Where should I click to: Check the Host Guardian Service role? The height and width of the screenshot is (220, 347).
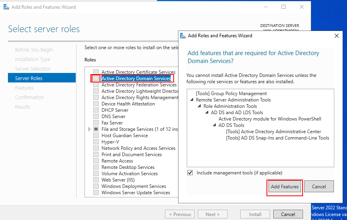click(x=96, y=136)
